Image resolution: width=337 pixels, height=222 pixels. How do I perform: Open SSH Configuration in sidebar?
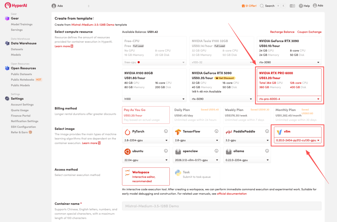(x=23, y=127)
